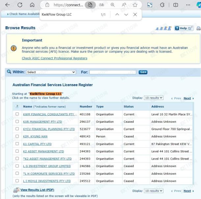Change text size with AAAA icons

pyautogui.click(x=163, y=28)
